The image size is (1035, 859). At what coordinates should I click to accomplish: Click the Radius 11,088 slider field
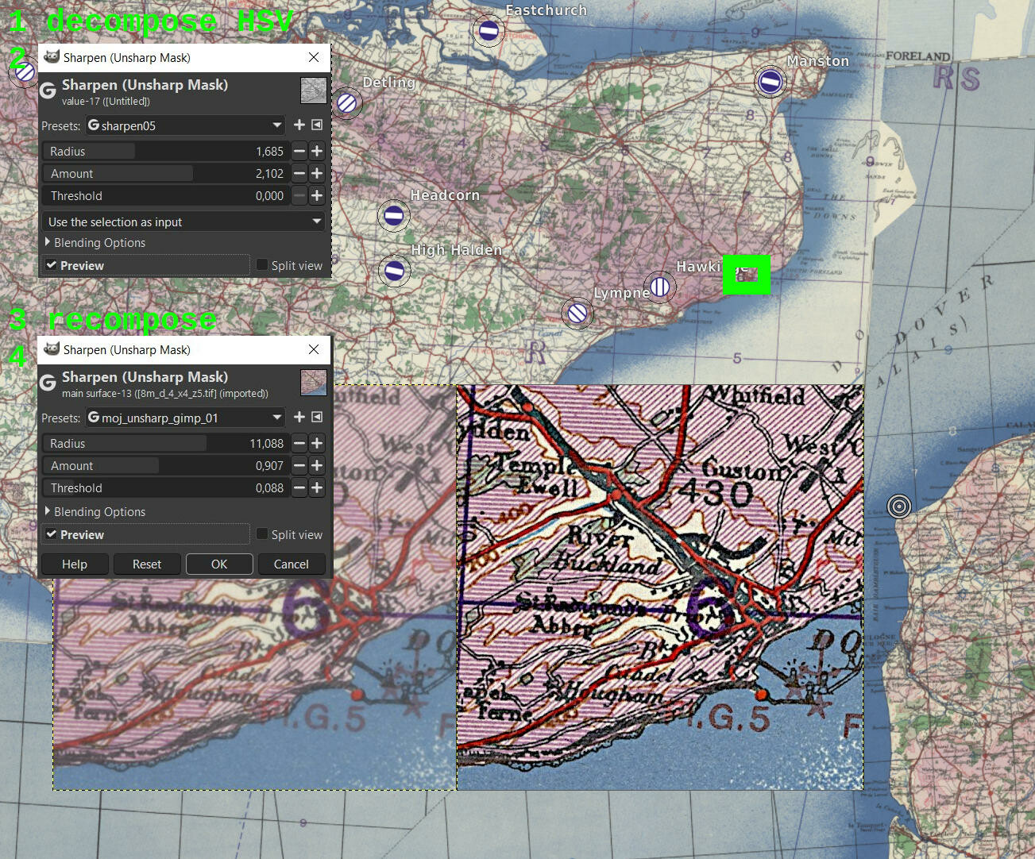pos(165,443)
